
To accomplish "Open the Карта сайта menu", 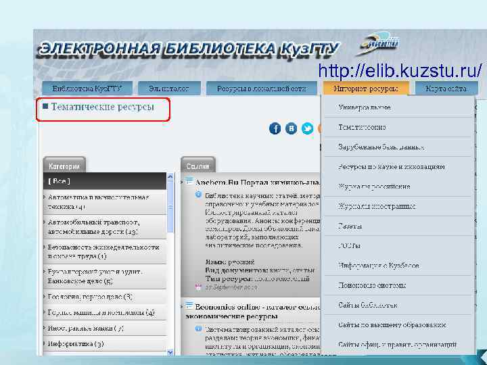I will point(446,89).
